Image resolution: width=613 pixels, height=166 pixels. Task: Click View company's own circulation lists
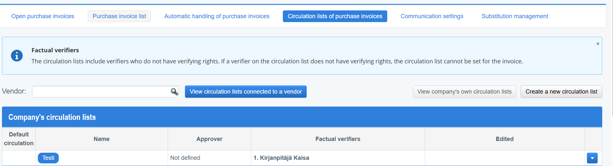[x=464, y=92]
